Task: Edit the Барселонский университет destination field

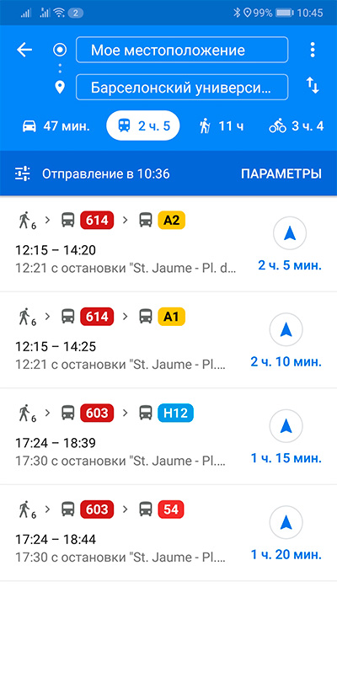Action: tap(182, 88)
